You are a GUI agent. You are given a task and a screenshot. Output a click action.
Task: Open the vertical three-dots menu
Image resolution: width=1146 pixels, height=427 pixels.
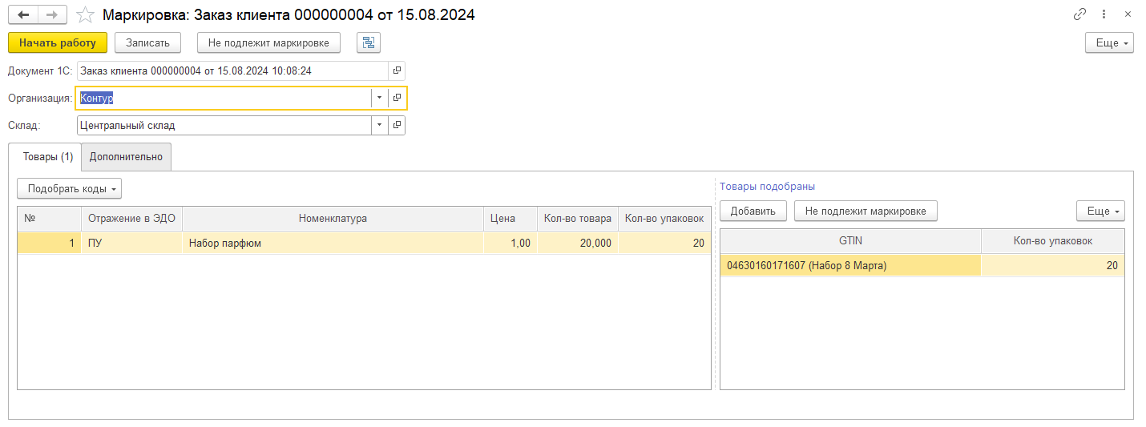click(1104, 14)
